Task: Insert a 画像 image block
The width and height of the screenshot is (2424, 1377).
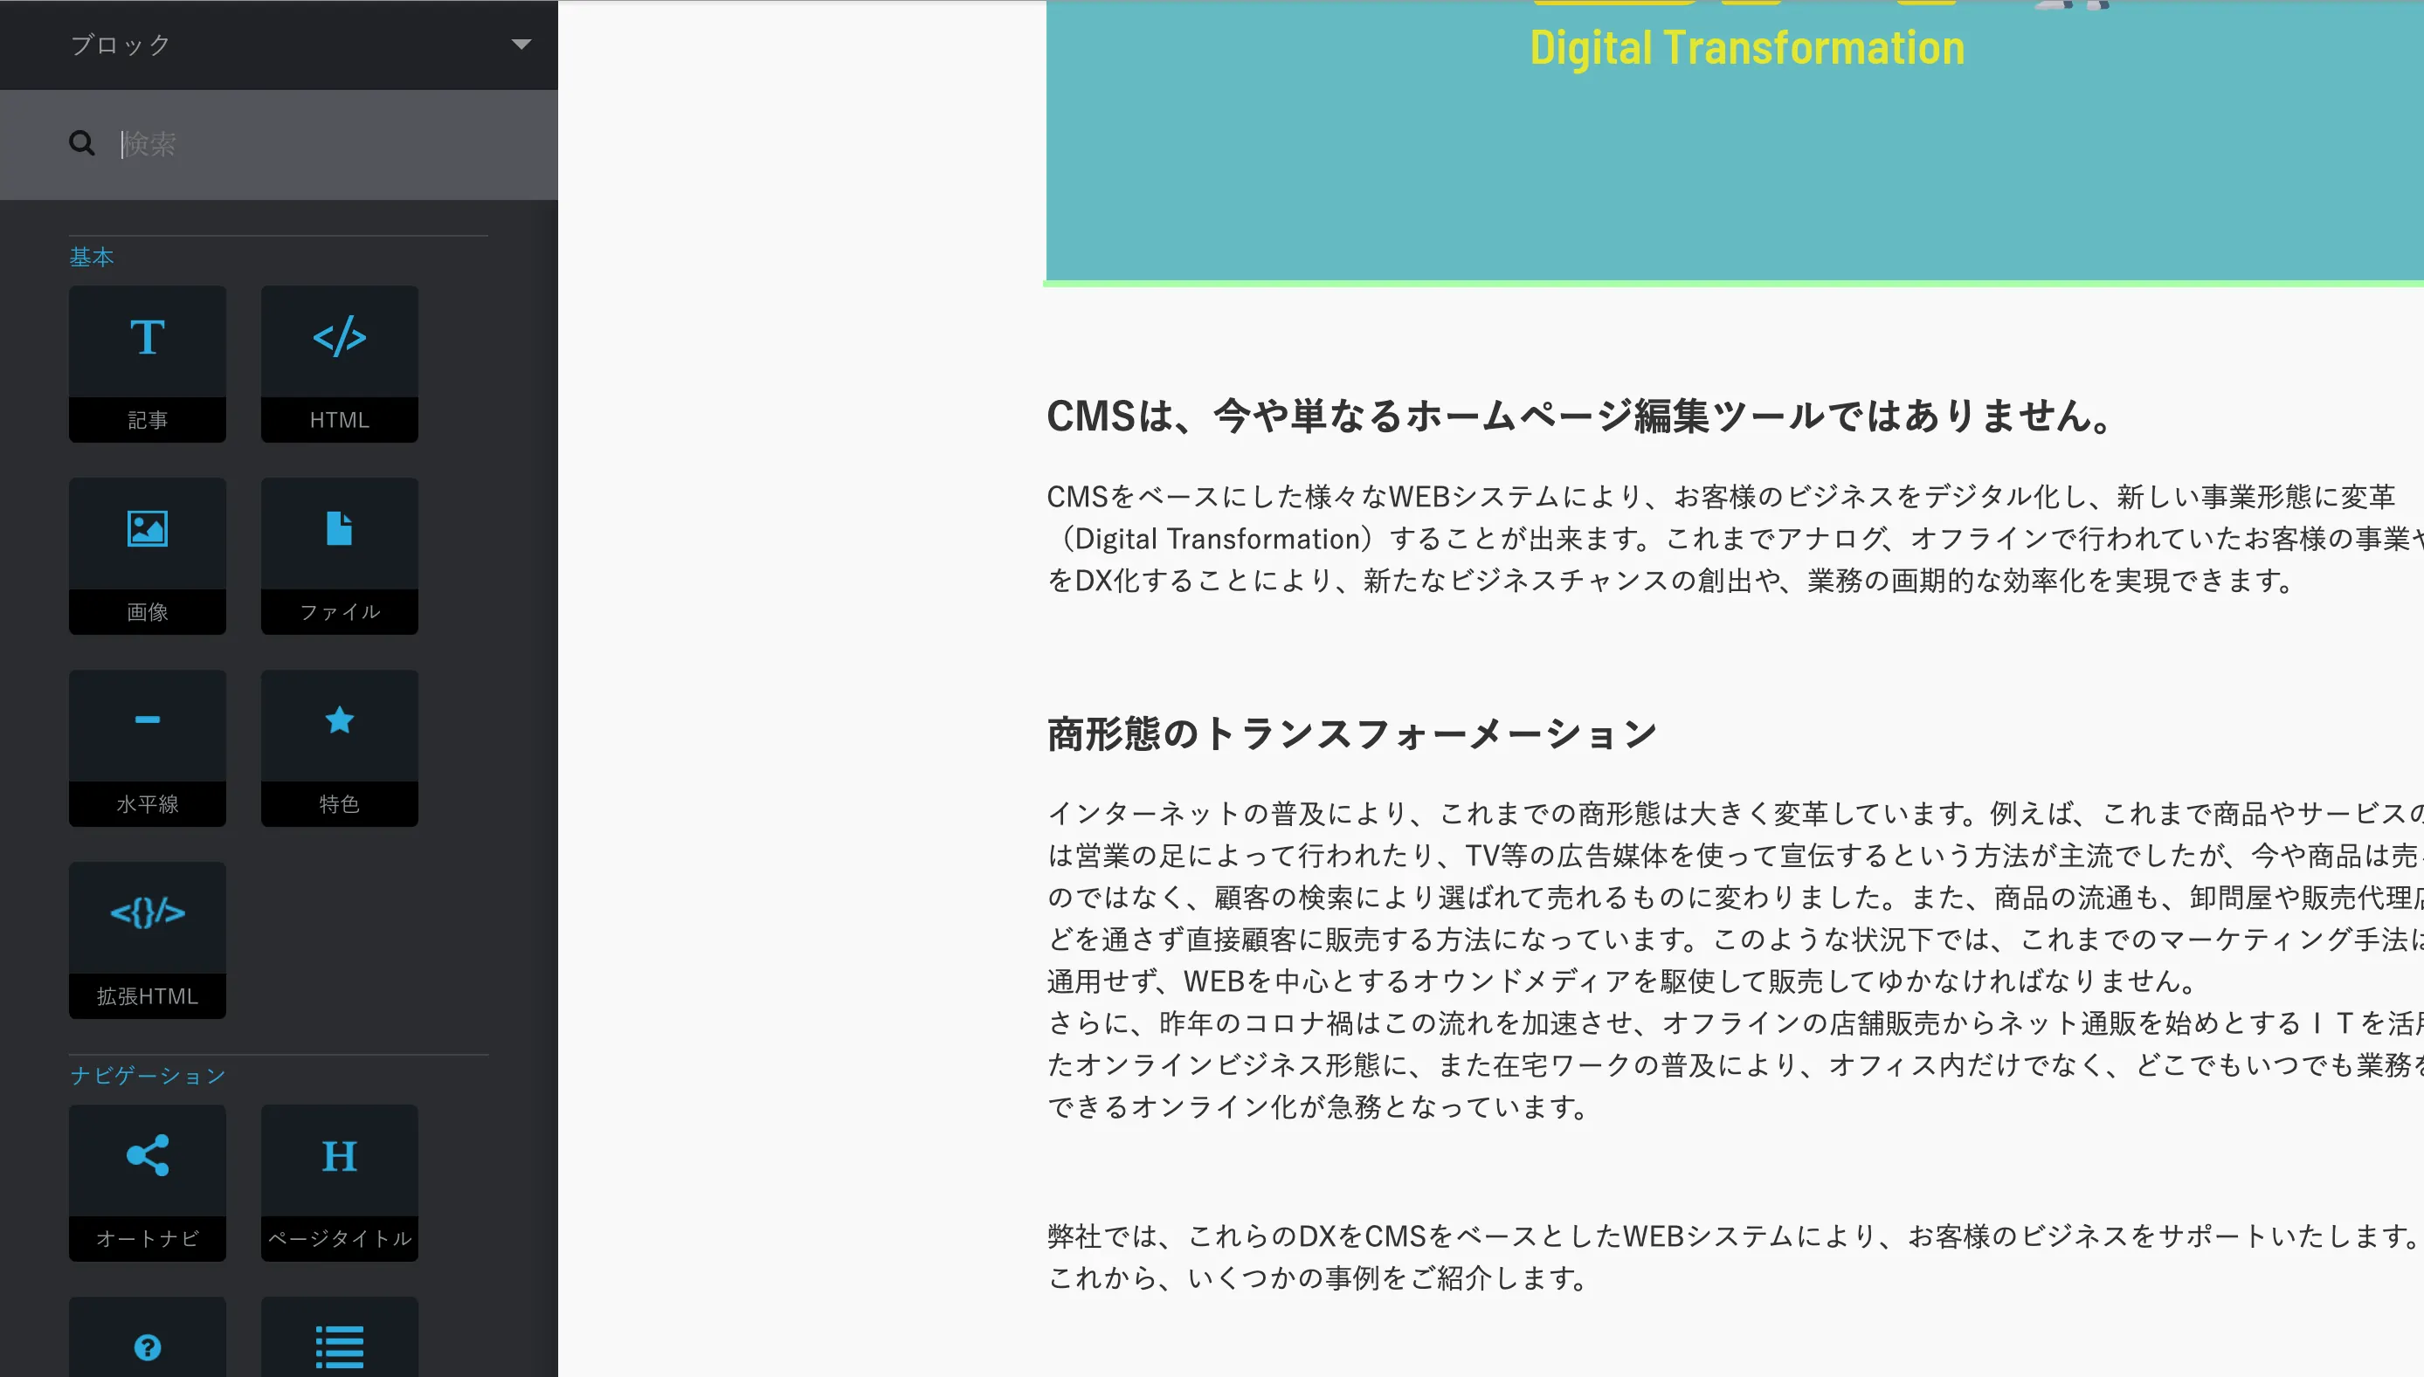Action: (147, 556)
